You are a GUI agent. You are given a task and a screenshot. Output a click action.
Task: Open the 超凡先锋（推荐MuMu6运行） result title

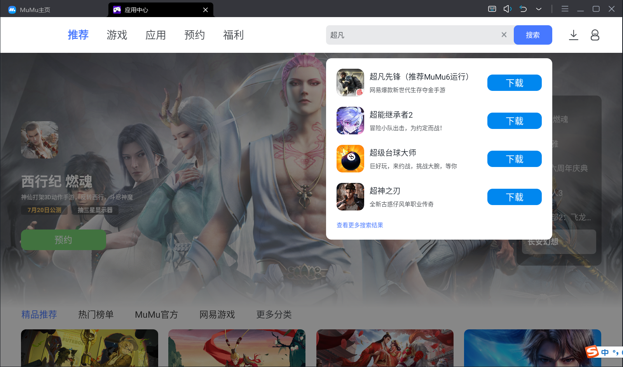coord(419,77)
